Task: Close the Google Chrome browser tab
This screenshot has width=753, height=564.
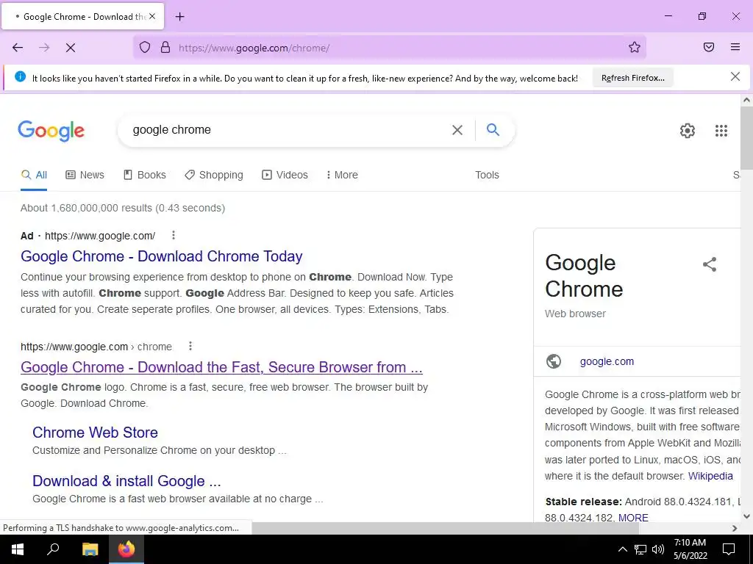Action: 152,16
